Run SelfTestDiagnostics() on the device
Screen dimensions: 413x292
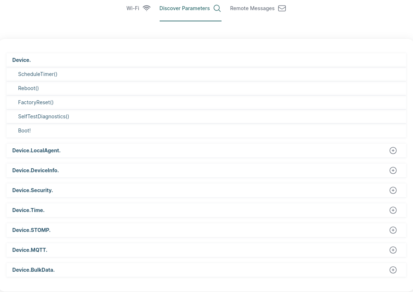[43, 116]
